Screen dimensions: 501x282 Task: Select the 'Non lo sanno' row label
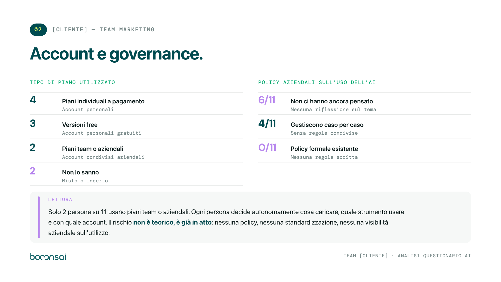point(81,172)
